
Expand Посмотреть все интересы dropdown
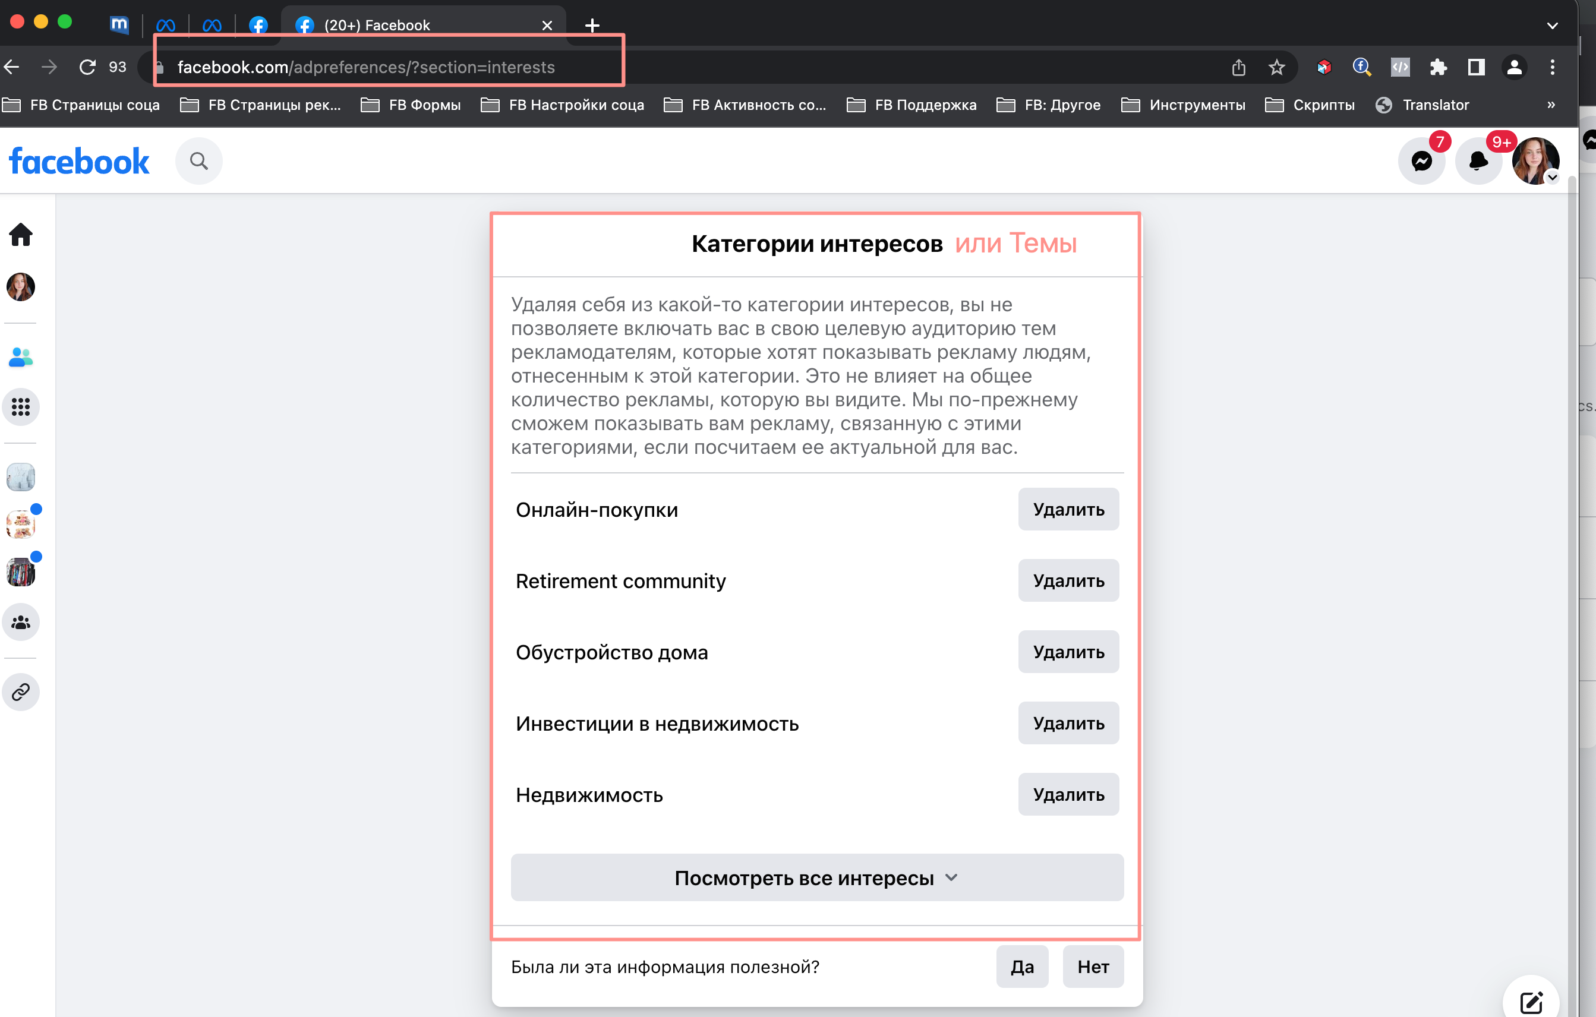tap(815, 876)
